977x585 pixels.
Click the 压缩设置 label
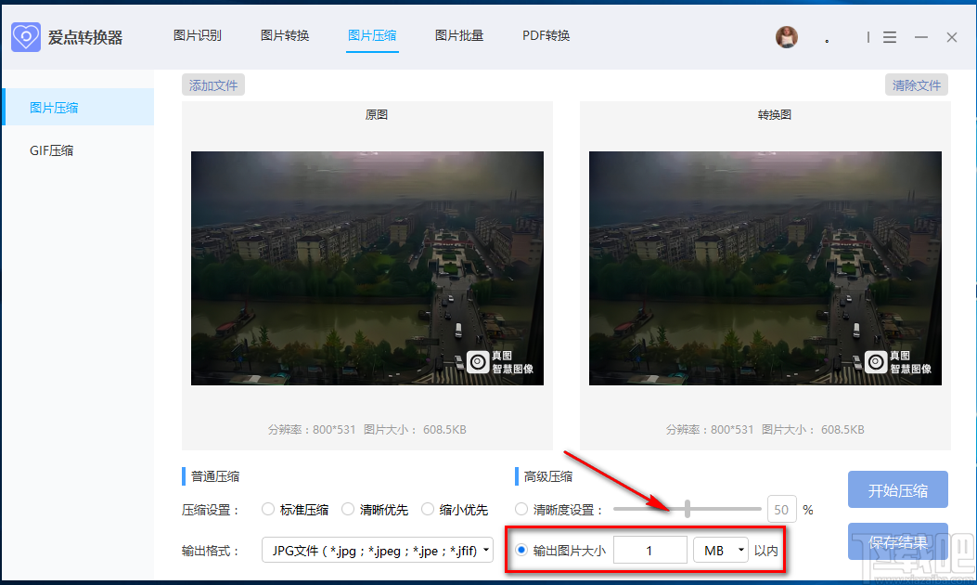click(211, 510)
